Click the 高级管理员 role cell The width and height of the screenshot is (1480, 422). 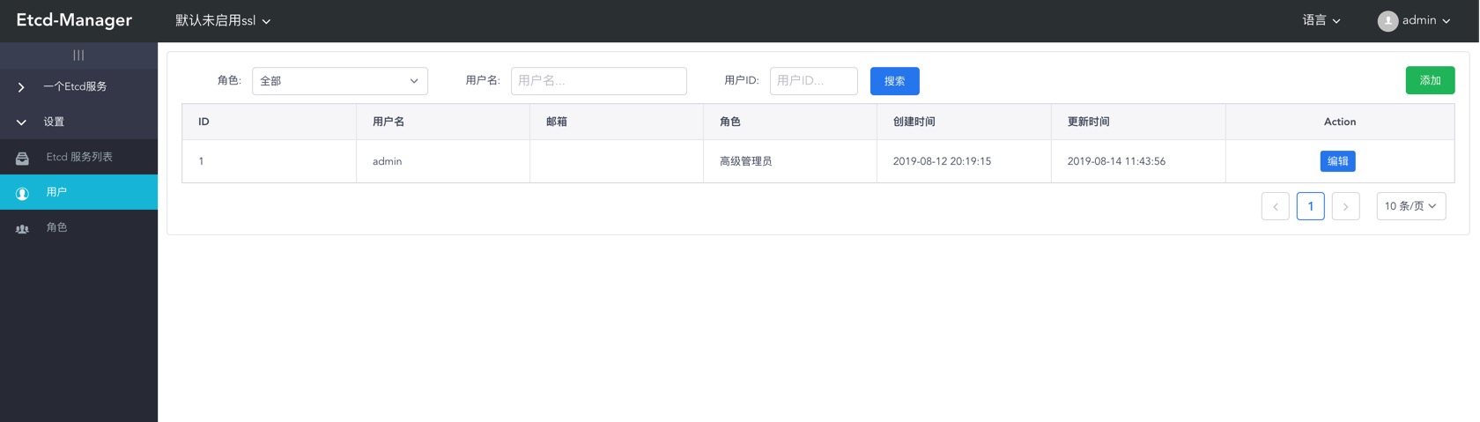(790, 161)
